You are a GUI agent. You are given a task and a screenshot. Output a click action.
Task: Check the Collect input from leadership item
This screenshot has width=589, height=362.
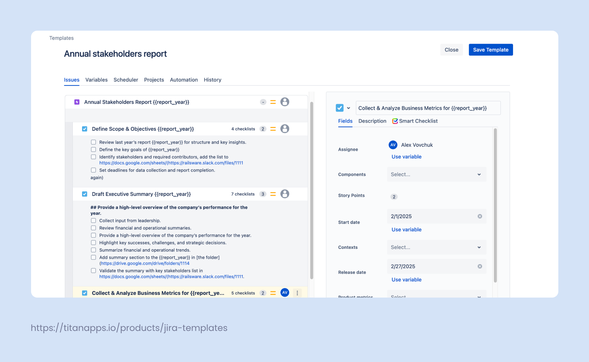click(94, 220)
